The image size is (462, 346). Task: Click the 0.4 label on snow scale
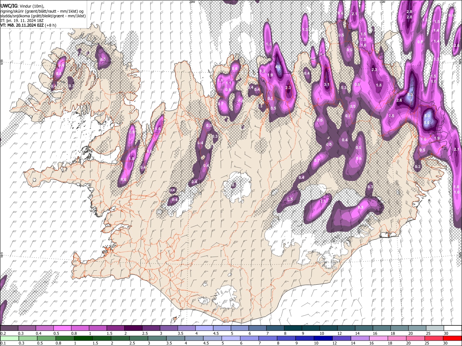coord(39,333)
